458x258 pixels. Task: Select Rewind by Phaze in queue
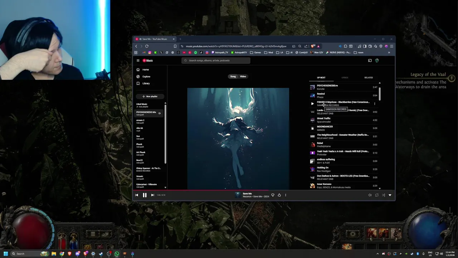[x=343, y=95]
